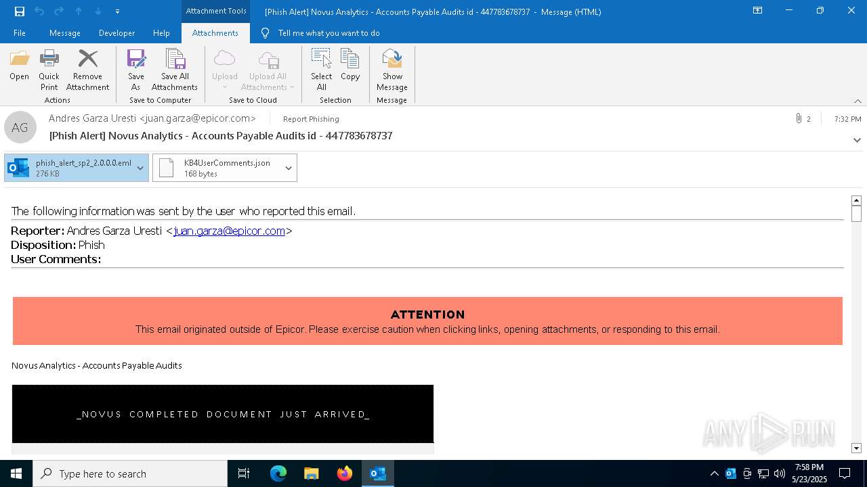
Task: Click Outlook icon in taskbar
Action: 378,473
